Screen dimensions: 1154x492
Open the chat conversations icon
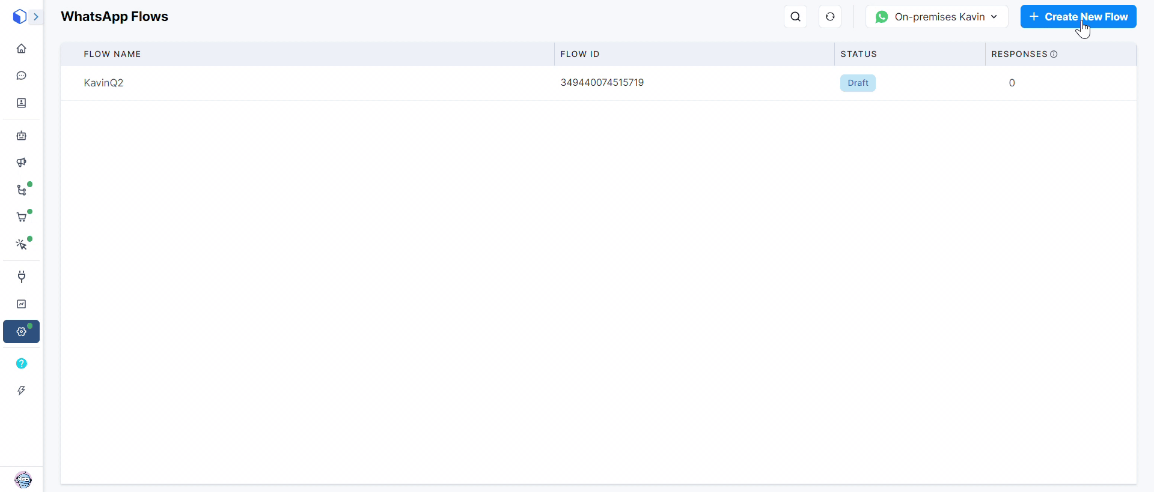22,76
